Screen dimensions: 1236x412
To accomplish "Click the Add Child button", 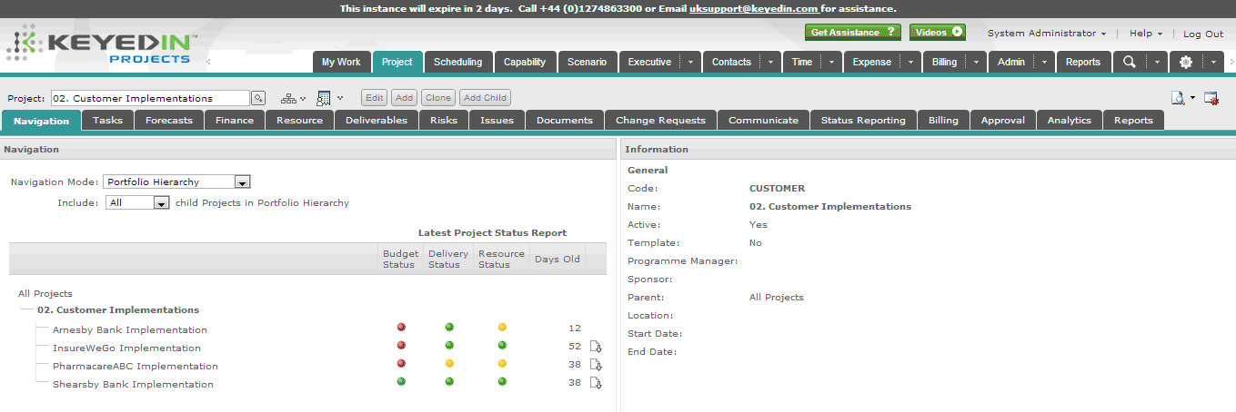I will click(485, 98).
